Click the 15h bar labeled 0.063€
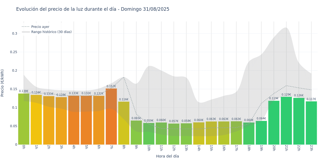323x161 pixels. pos(211,133)
